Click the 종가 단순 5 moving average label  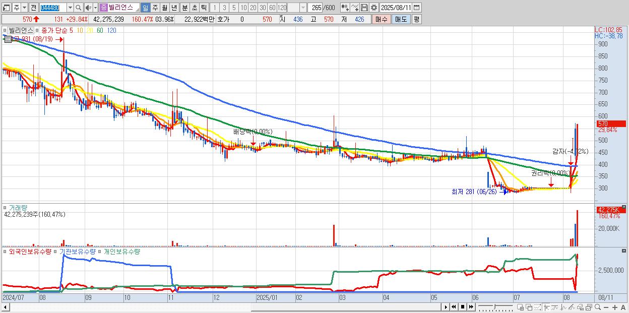(57, 30)
